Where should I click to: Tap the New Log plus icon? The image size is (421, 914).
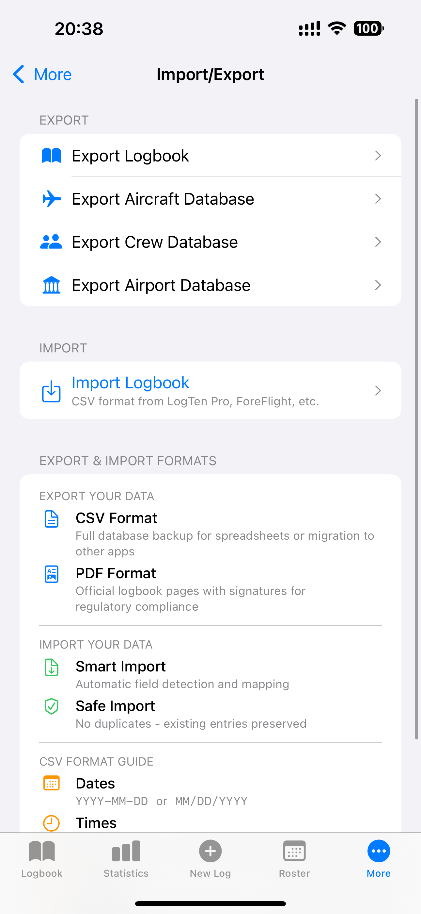pyautogui.click(x=210, y=851)
